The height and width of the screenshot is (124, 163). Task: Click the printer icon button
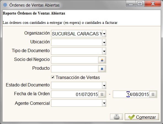point(117,117)
